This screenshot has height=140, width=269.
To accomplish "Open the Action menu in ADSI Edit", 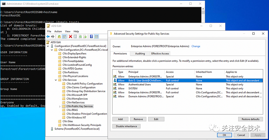I will [58, 31].
